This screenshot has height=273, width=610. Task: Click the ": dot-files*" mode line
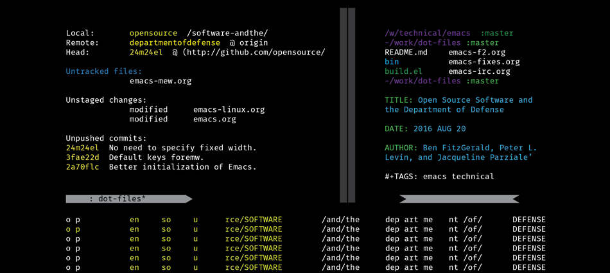(x=129, y=199)
